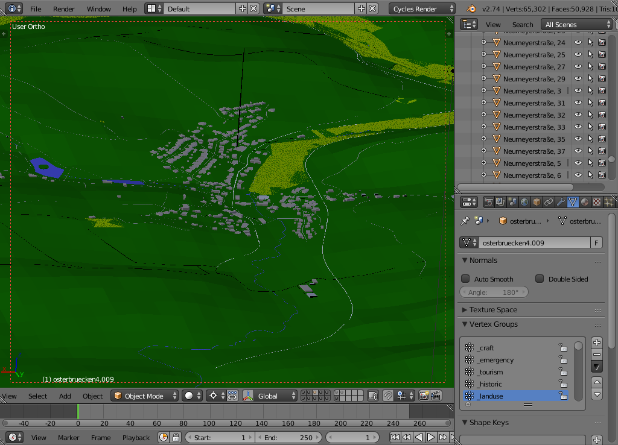This screenshot has height=445, width=618.
Task: Enable the Double Sided checkbox
Action: (x=540, y=279)
